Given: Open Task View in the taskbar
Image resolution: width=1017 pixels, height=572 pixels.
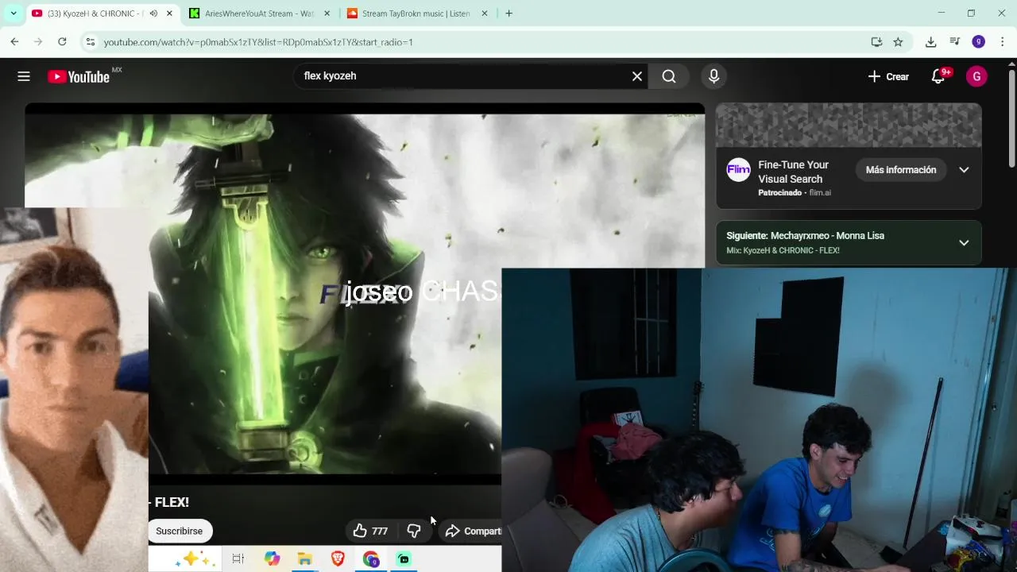Looking at the screenshot, I should [238, 558].
